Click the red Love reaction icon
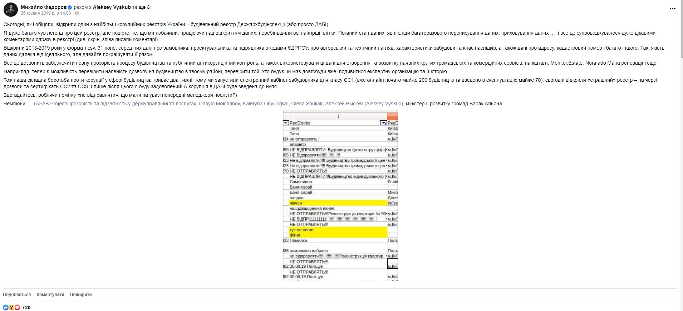The width and height of the screenshot is (683, 311). coord(17,307)
